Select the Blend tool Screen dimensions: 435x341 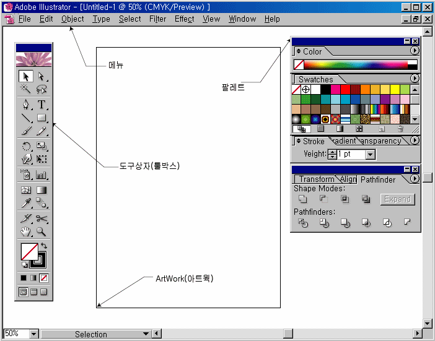[x=42, y=203]
